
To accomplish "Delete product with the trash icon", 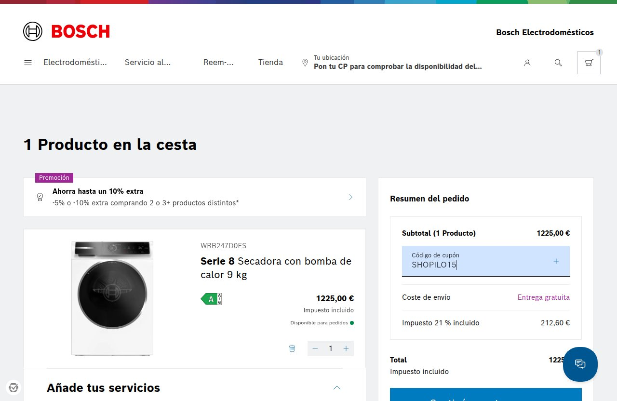I will click(x=292, y=348).
